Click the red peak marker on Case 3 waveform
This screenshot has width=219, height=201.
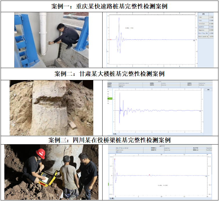point(115,159)
